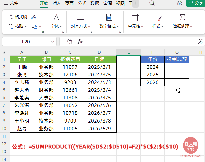Show more ribbon tabs with arrow
The image size is (205, 162).
[x=136, y=3]
